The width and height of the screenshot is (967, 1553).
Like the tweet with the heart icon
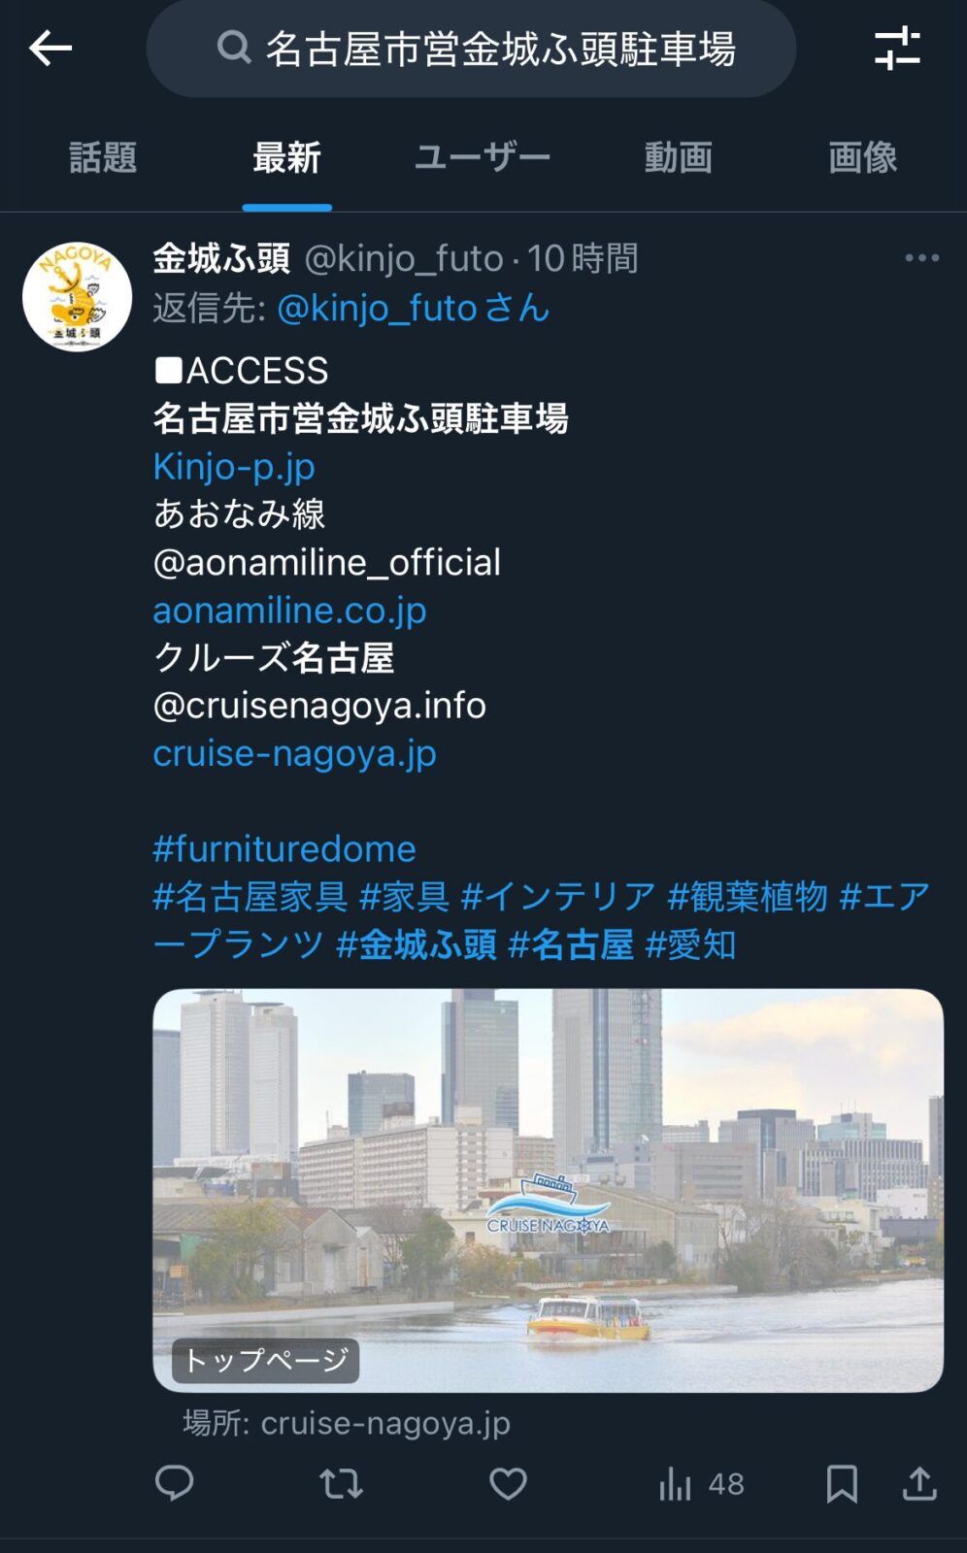point(508,1483)
